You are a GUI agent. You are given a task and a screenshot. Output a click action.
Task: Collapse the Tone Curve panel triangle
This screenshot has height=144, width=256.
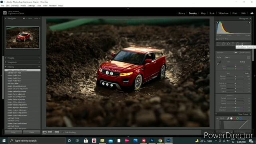250,114
